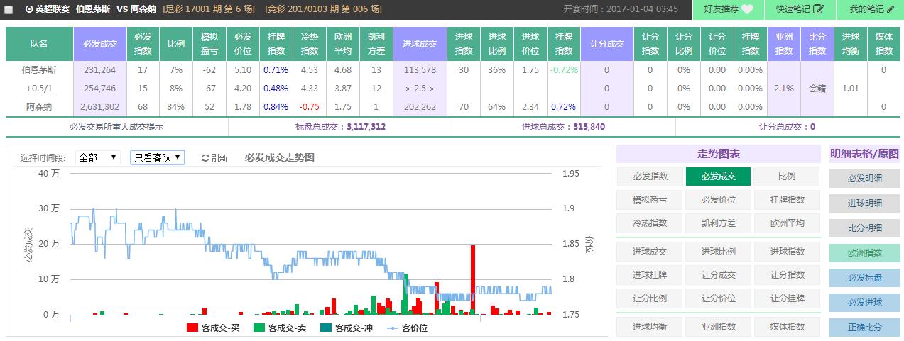Open 必发标盘 original chart
Image resolution: width=904 pixels, height=341 pixels.
point(864,278)
